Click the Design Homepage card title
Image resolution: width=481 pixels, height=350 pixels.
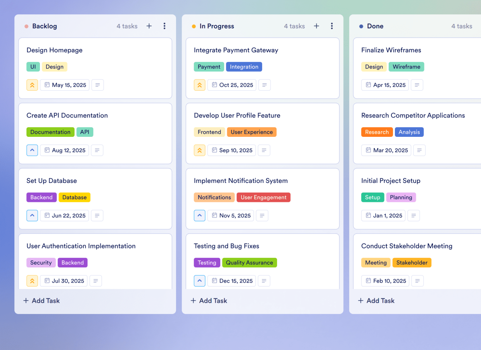point(54,50)
